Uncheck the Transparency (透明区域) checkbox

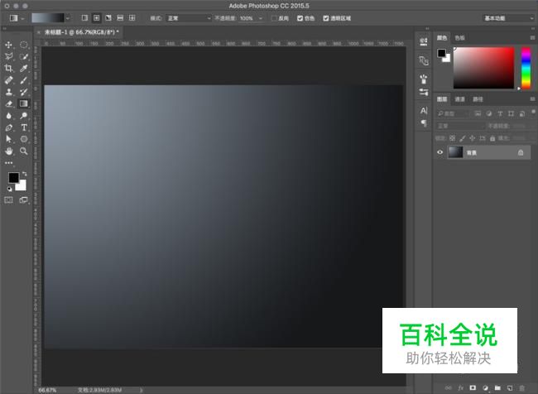click(x=326, y=18)
